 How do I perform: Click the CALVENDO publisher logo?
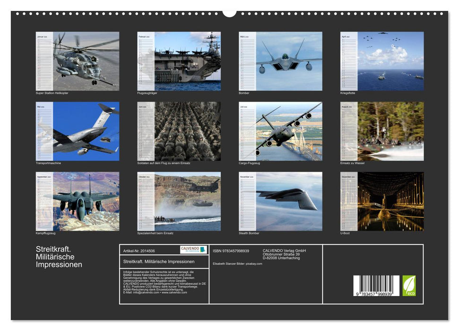(193, 250)
